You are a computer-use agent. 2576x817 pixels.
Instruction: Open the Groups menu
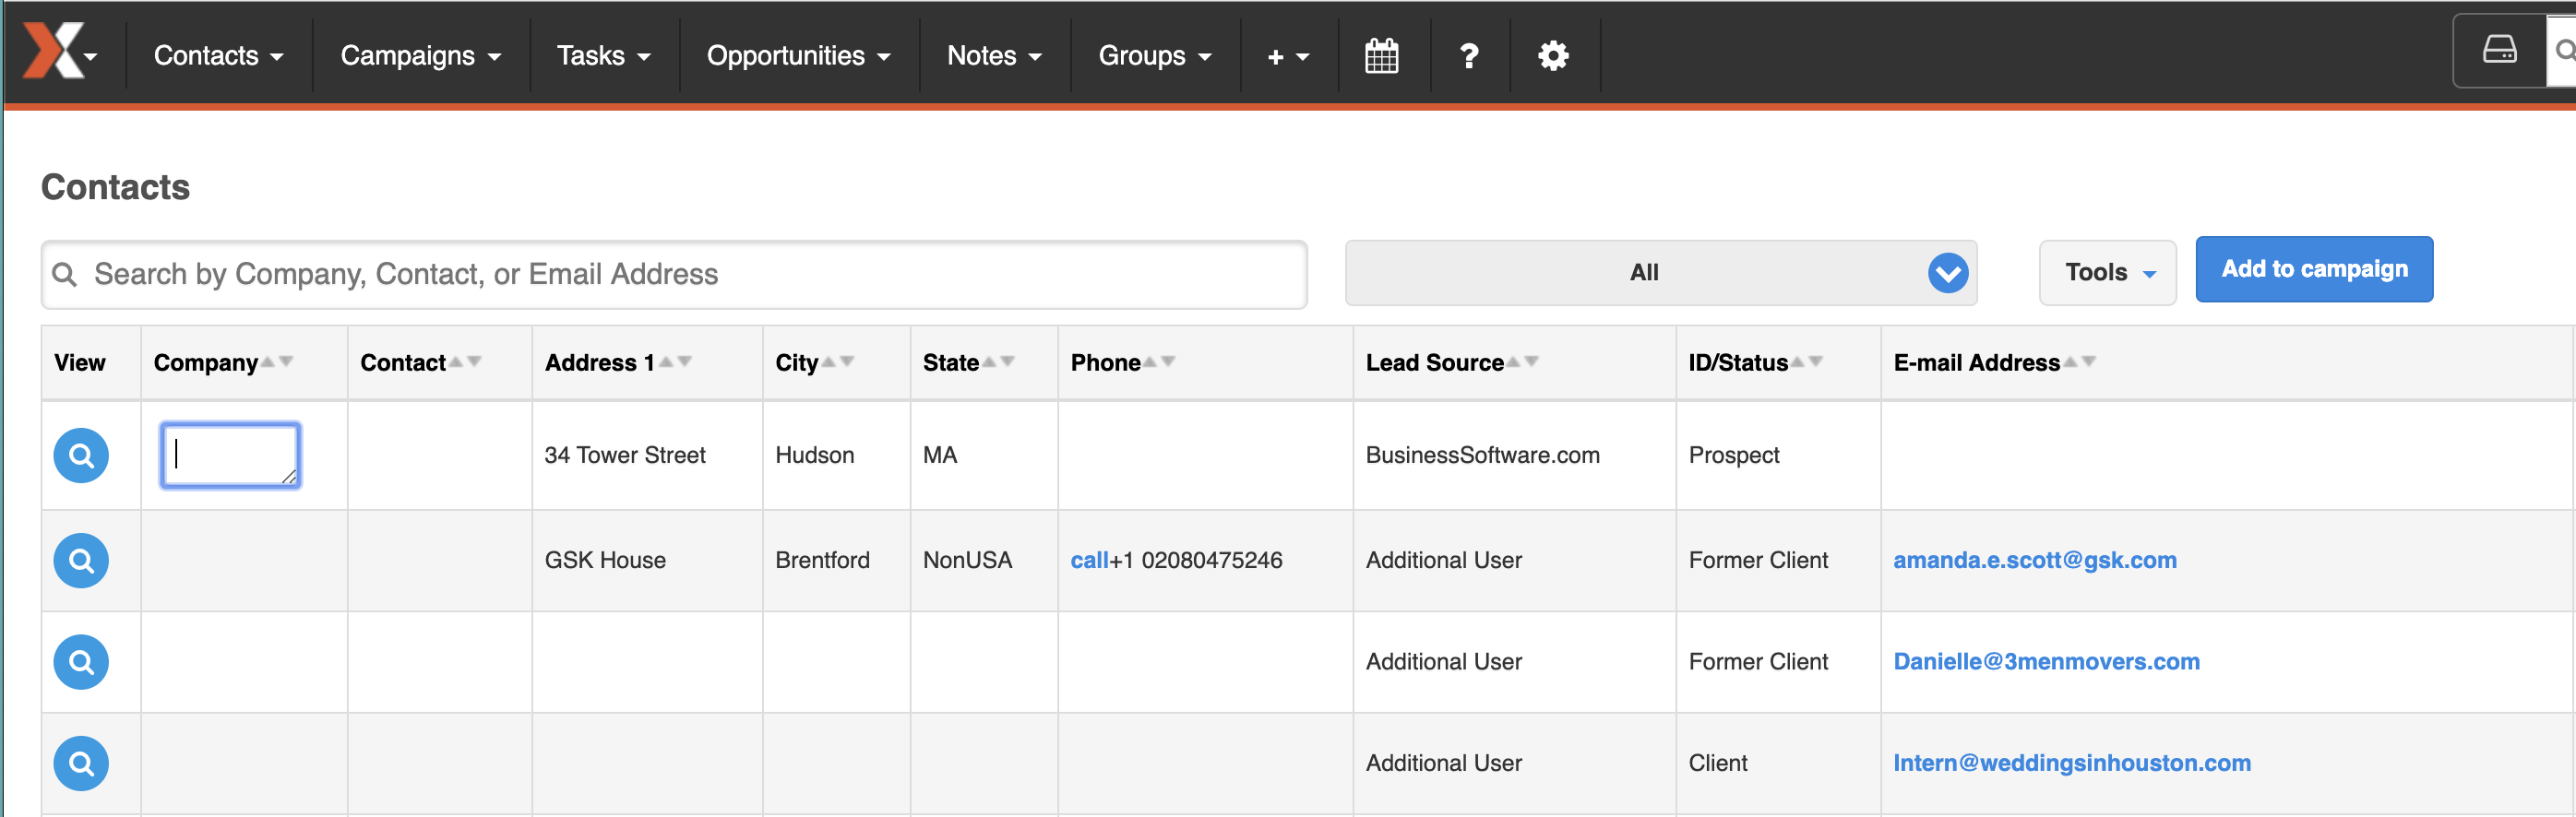click(1154, 56)
